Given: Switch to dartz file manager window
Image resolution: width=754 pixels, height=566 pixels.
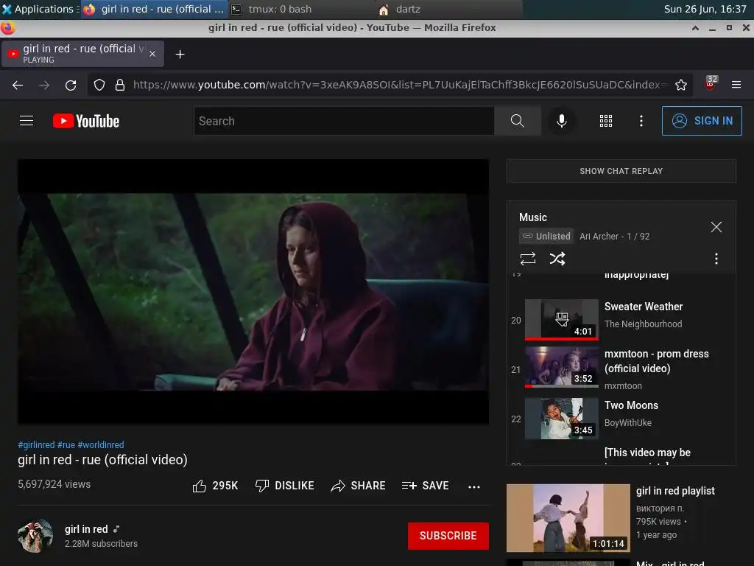Looking at the screenshot, I should 448,9.
